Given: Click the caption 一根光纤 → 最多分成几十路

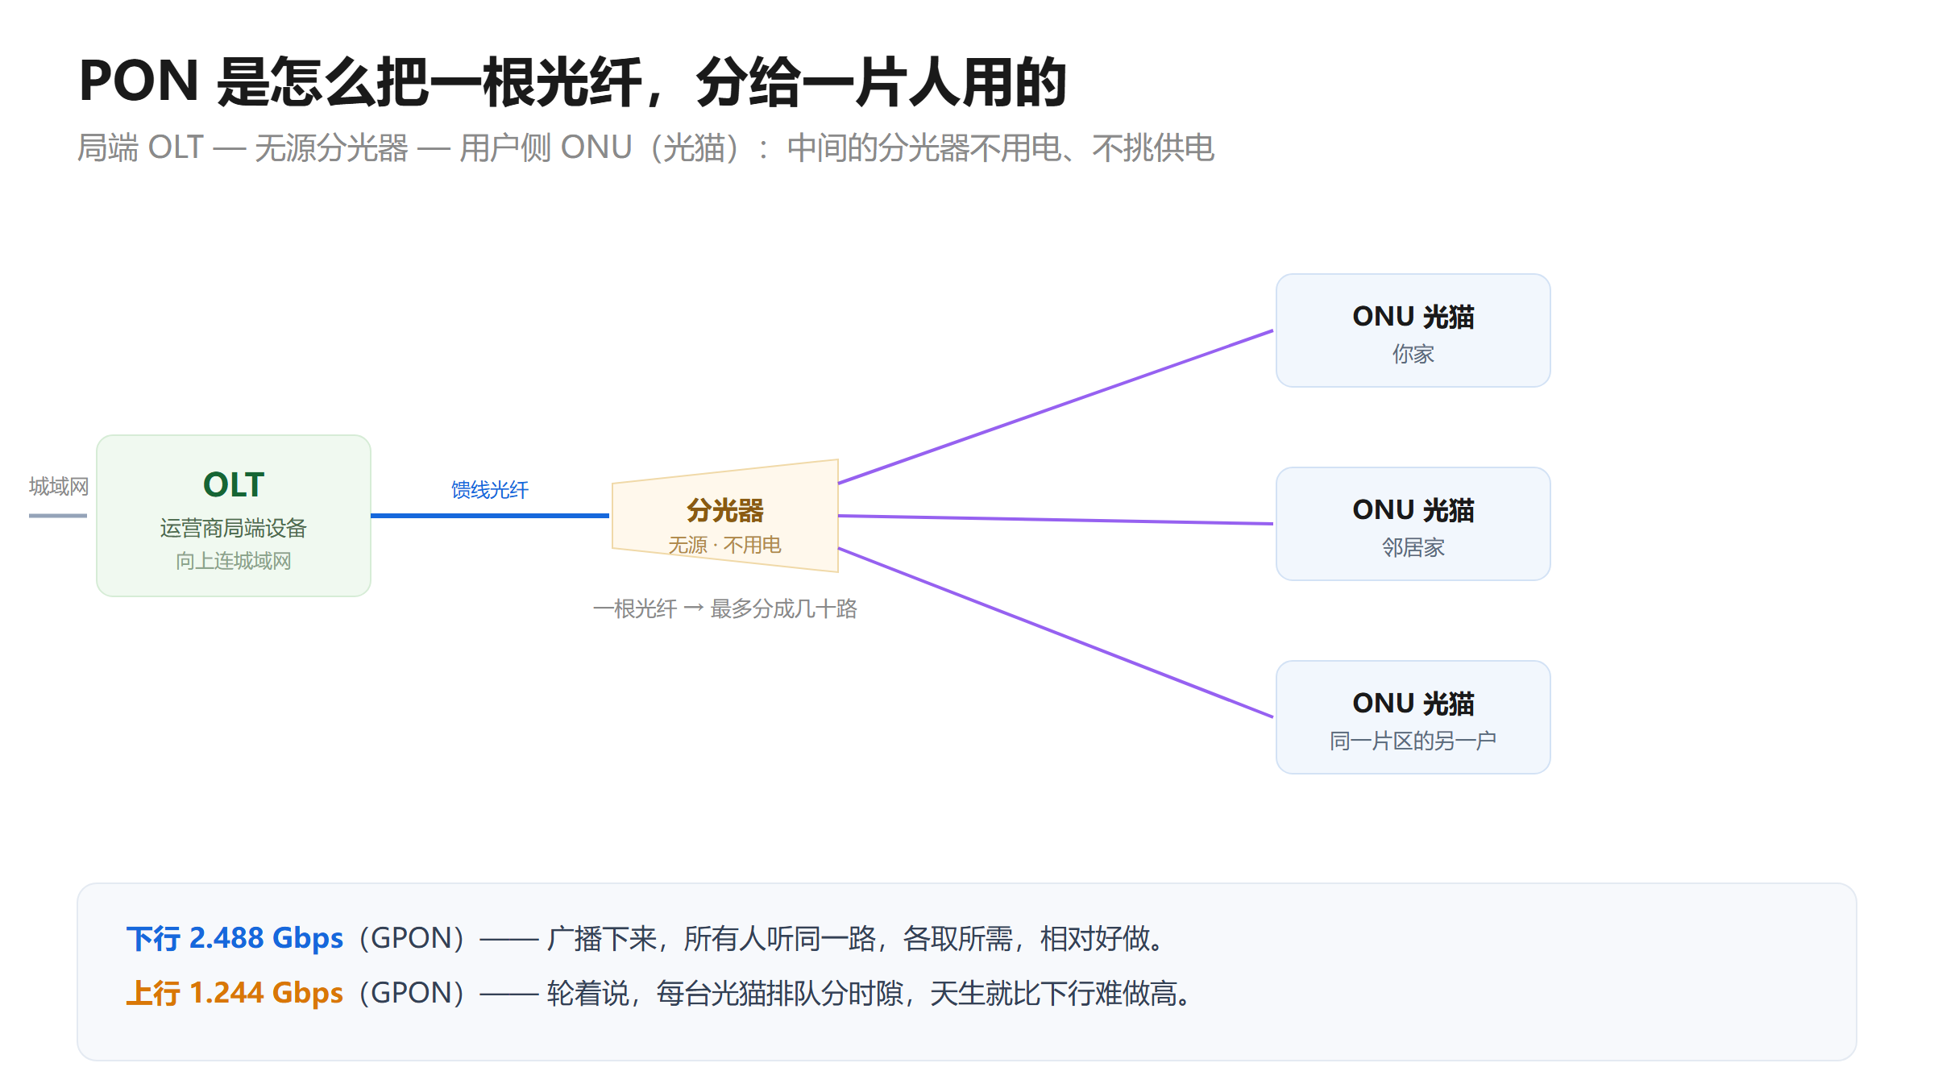Looking at the screenshot, I should pos(725,608).
